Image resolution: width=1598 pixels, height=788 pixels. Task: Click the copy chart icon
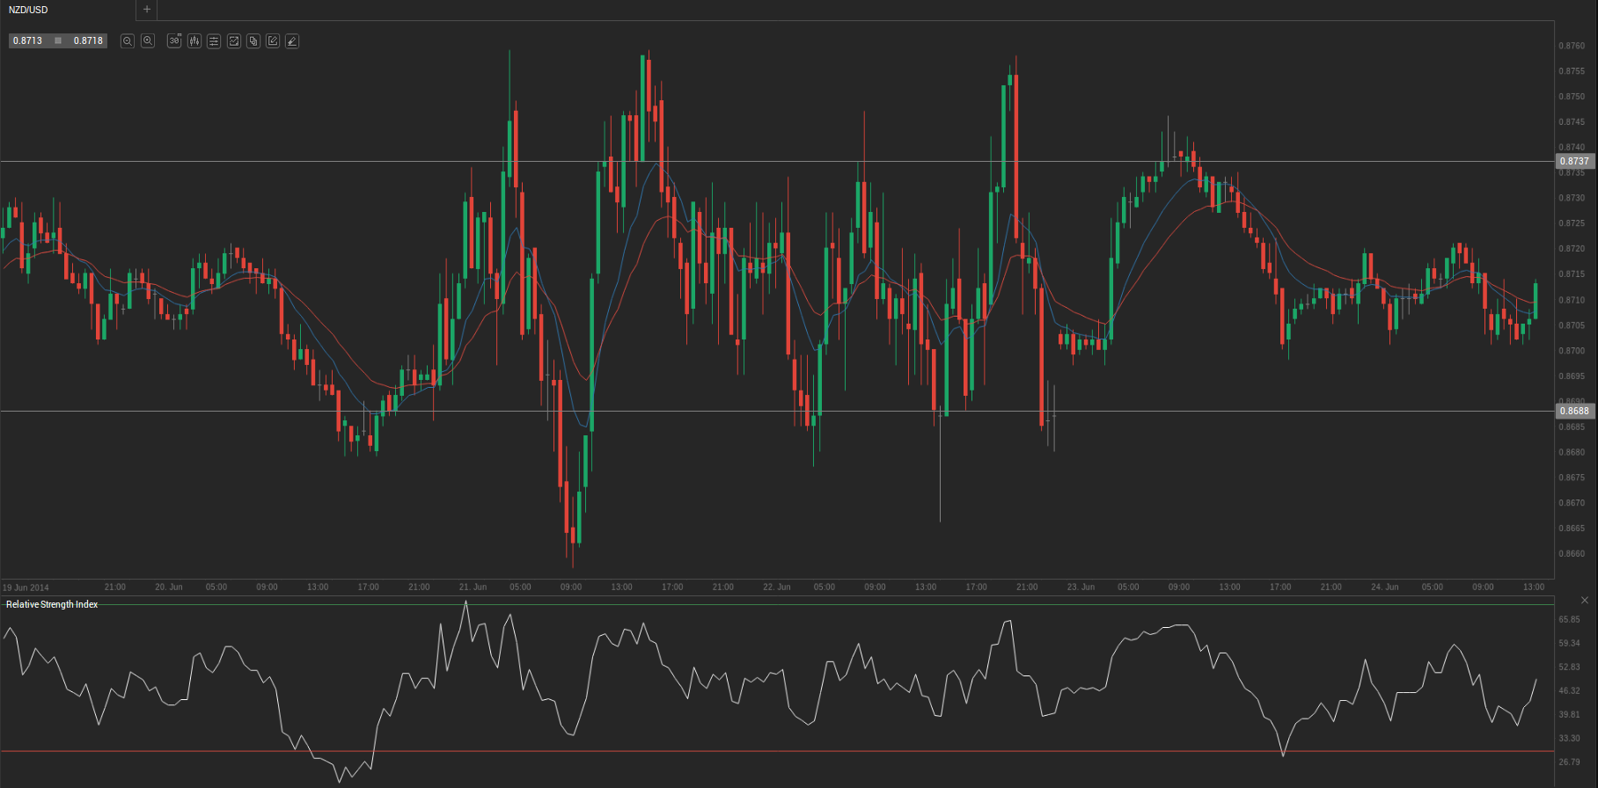pos(253,41)
